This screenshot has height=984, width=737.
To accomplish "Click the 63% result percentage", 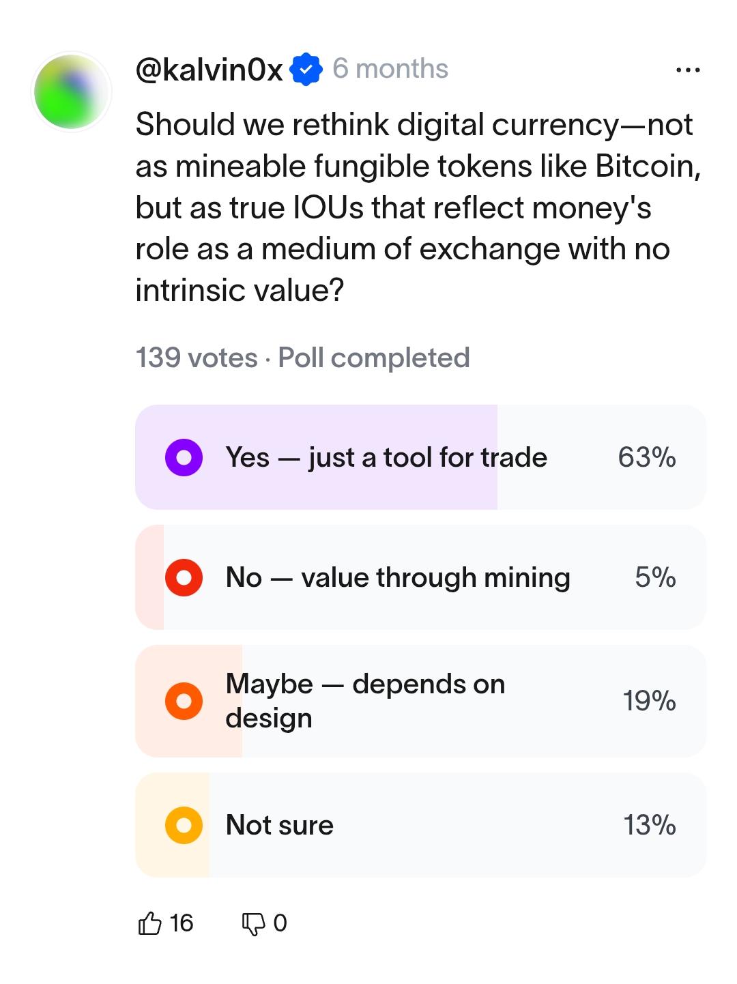I will [x=647, y=457].
